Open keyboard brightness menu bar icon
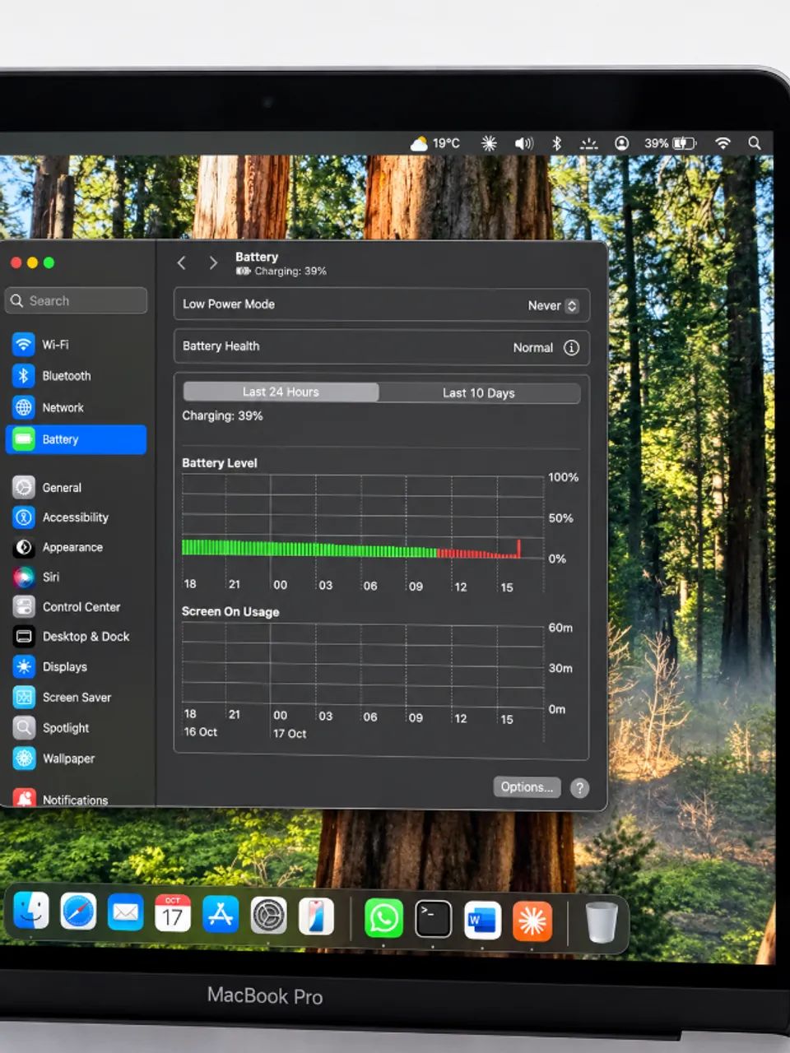 click(588, 143)
